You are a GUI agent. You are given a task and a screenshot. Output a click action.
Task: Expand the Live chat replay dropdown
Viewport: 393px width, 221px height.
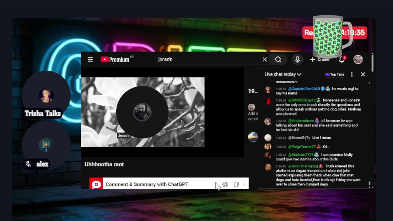point(283,74)
